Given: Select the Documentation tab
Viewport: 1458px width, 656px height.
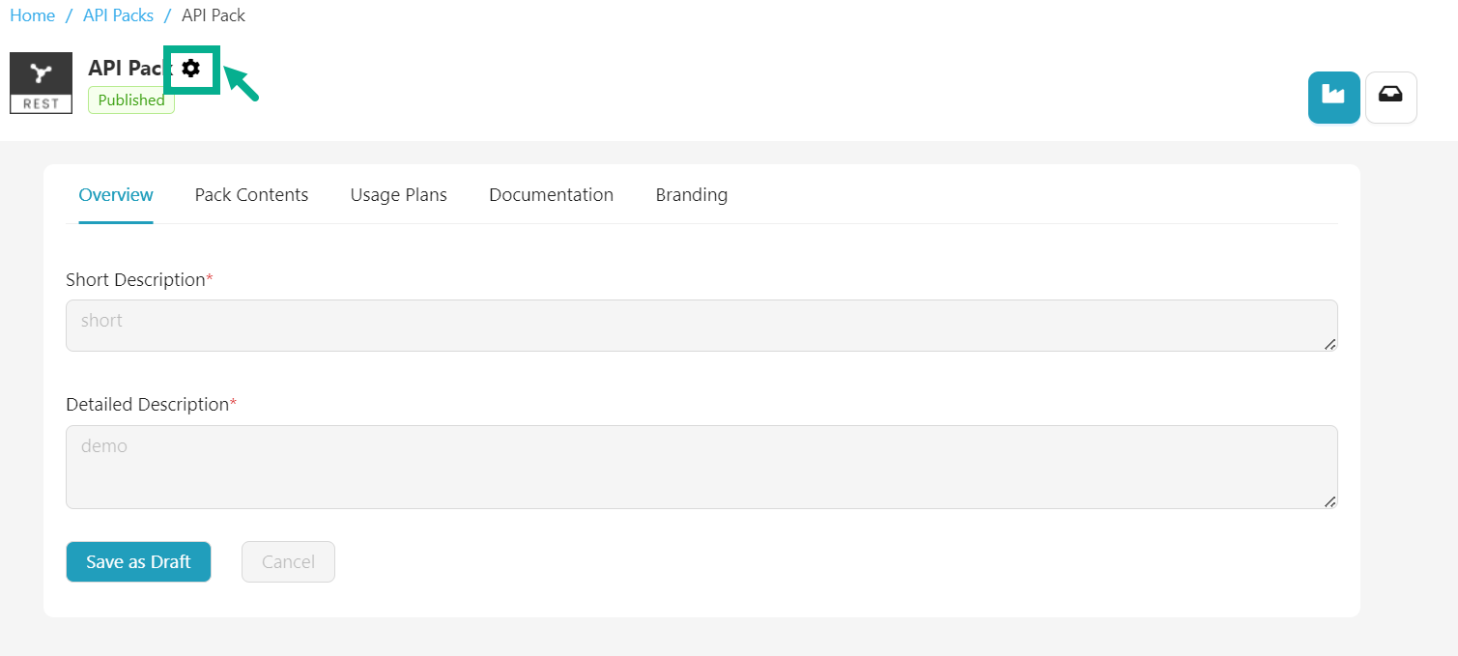Looking at the screenshot, I should point(551,195).
